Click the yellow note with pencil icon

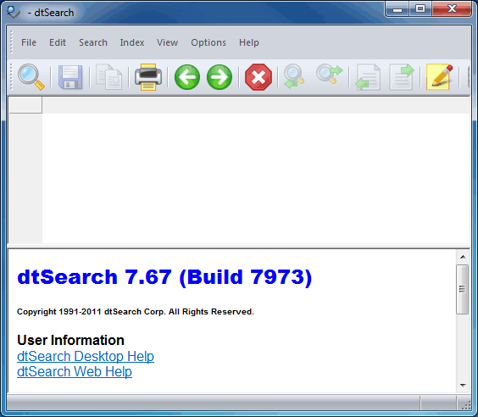point(439,77)
